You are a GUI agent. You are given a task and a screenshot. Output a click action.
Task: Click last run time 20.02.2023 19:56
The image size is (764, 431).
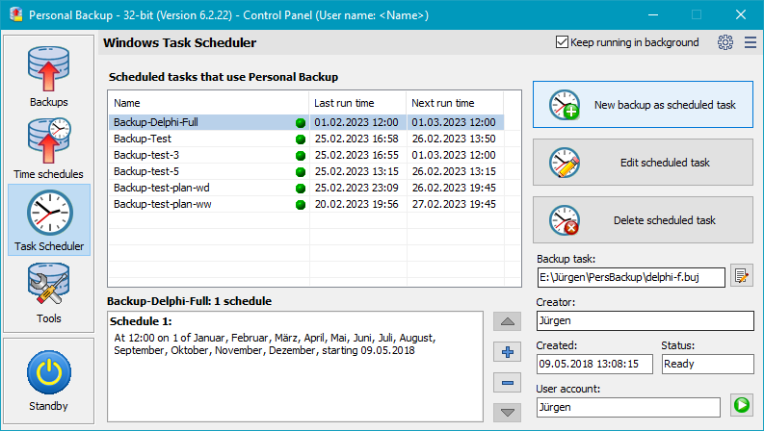pos(356,204)
